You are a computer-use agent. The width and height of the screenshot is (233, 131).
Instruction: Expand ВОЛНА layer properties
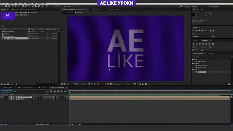(9, 99)
